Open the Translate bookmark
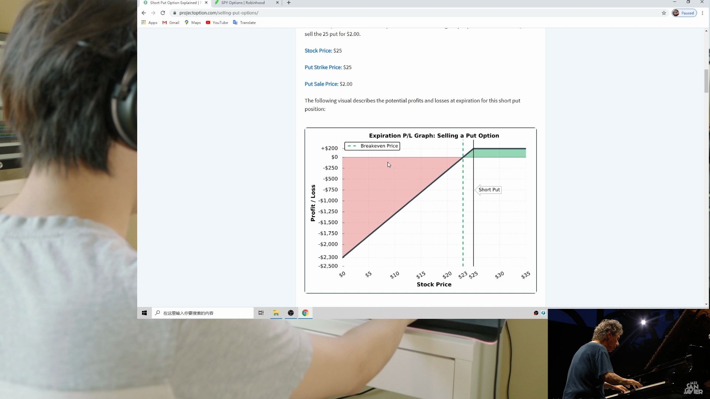Viewport: 710px width, 399px height. [244, 23]
